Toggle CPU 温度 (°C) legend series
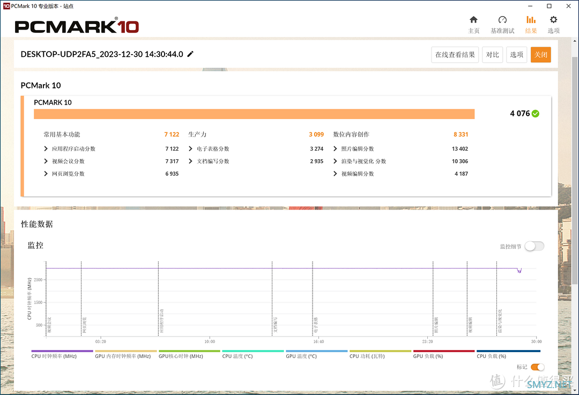This screenshot has height=395, width=579. pyautogui.click(x=253, y=354)
